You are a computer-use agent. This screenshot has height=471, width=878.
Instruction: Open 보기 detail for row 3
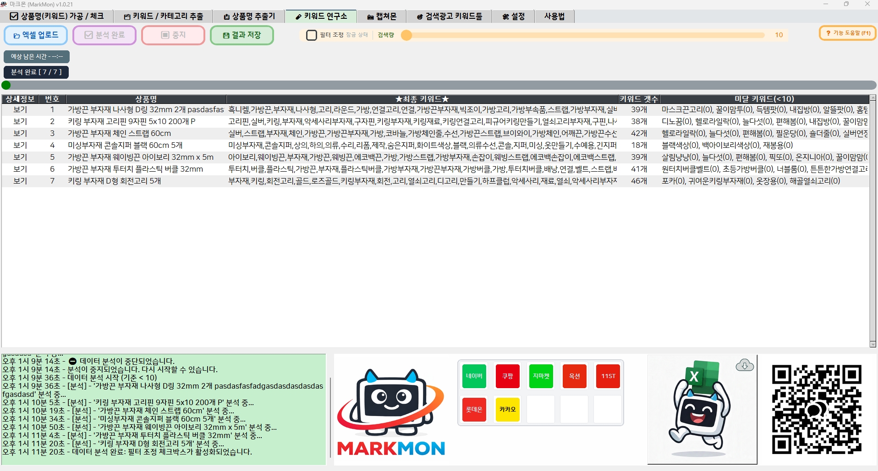pos(20,134)
